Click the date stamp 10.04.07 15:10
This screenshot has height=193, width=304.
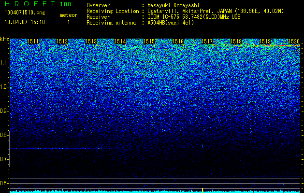[25, 22]
